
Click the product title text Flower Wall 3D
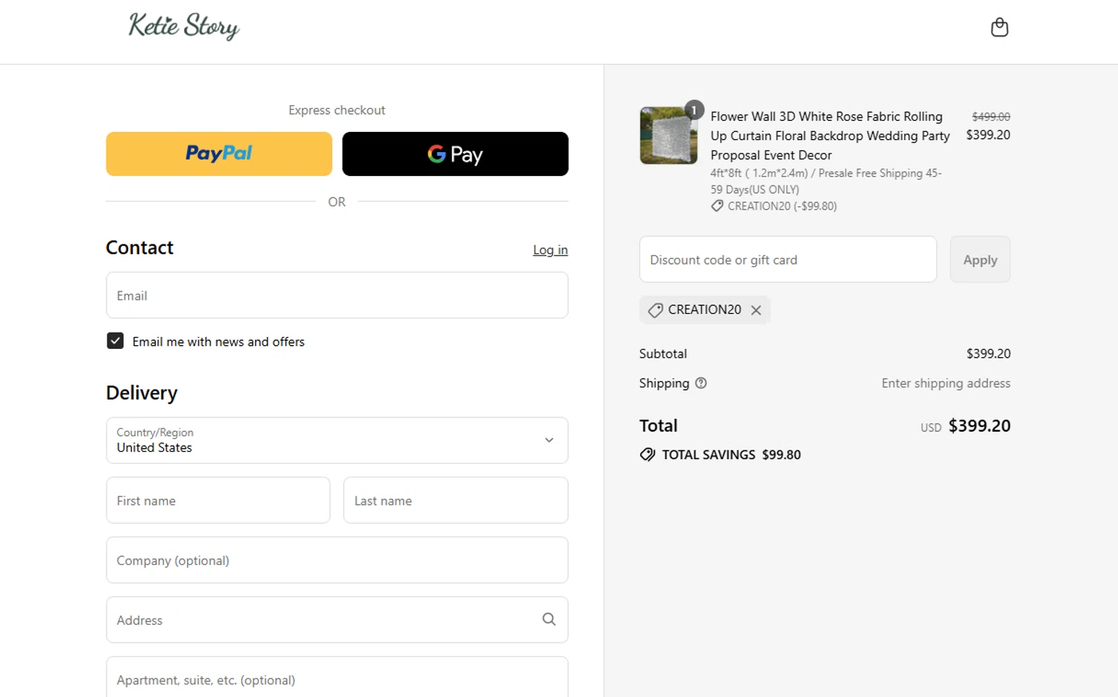click(830, 136)
